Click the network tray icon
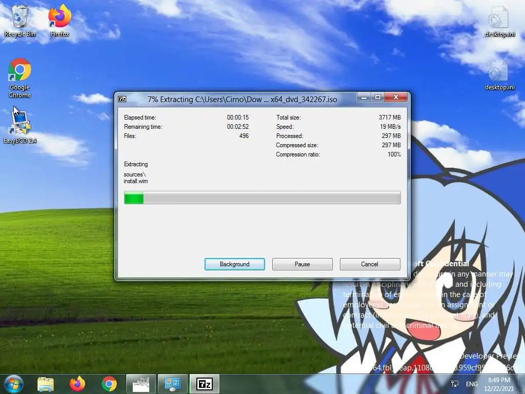Screen dimensions: 525x394 [x=455, y=384]
